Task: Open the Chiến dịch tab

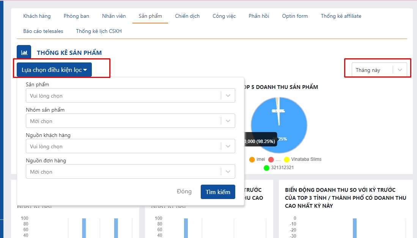Action: click(x=187, y=16)
